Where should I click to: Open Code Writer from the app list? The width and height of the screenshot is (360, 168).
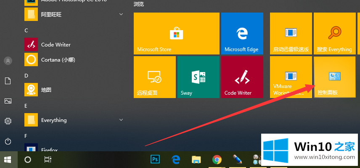click(74, 44)
